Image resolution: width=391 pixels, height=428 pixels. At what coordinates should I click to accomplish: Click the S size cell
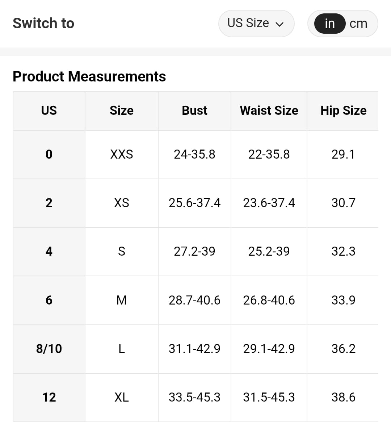122,251
